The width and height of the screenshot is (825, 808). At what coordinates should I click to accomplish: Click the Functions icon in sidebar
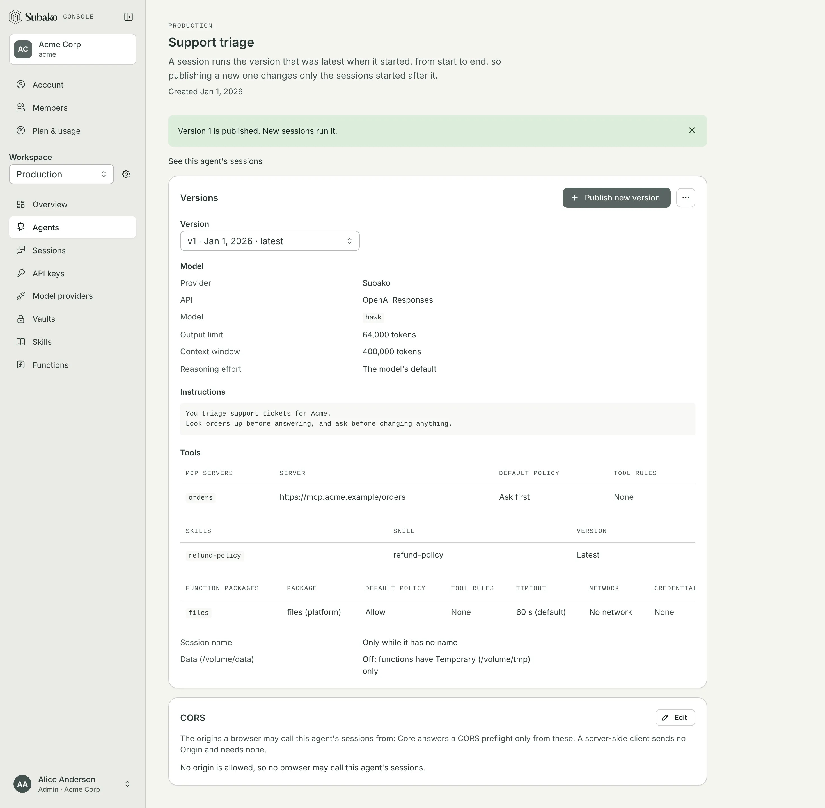(x=21, y=364)
